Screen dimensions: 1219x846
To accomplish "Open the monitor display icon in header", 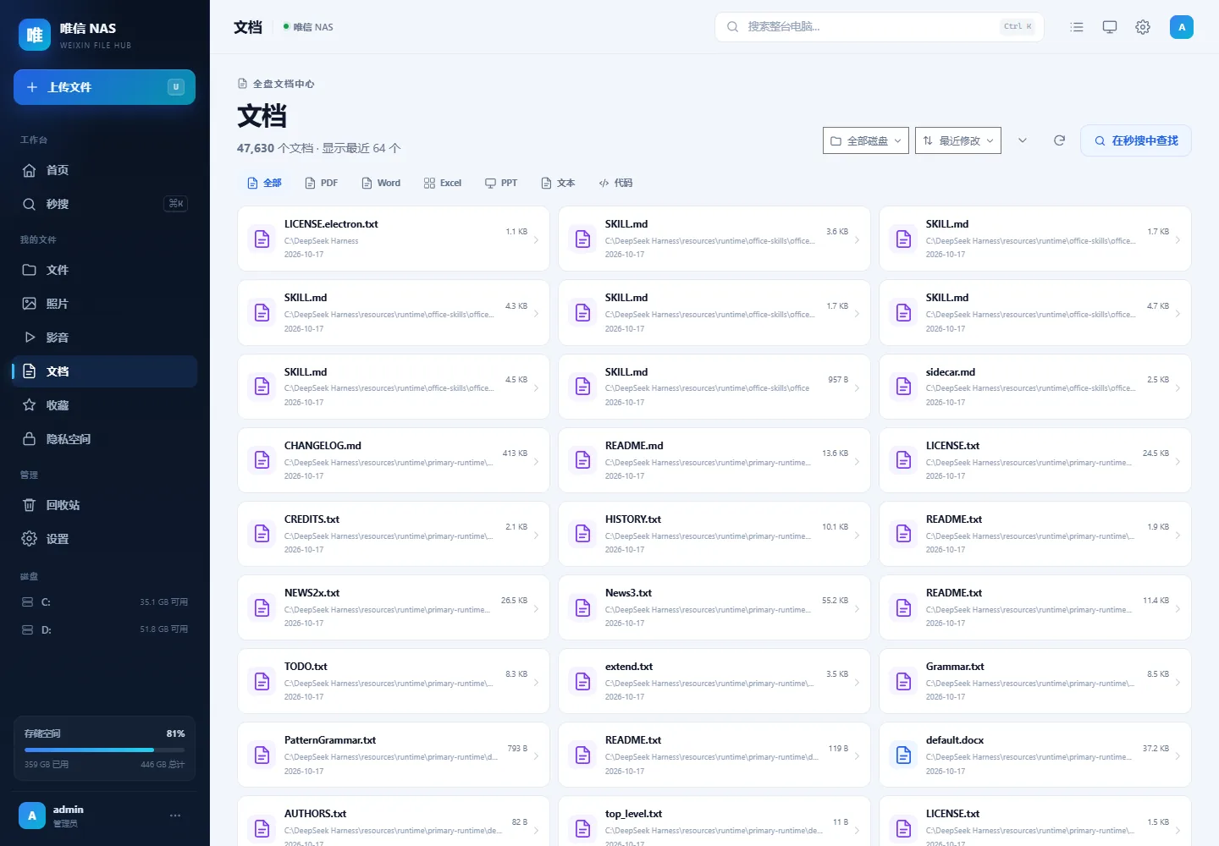I will 1110,27.
